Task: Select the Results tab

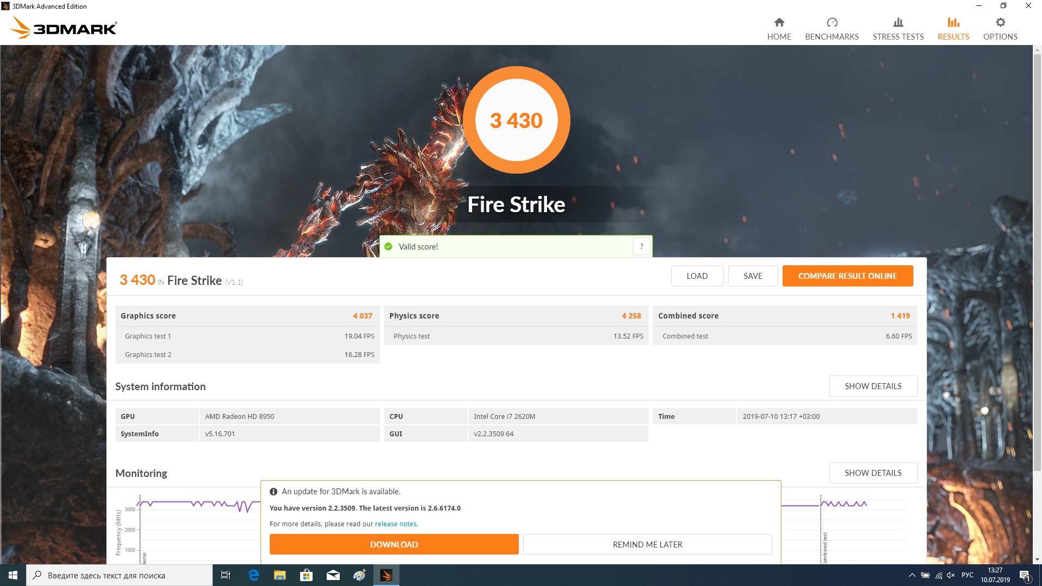Action: (x=953, y=29)
